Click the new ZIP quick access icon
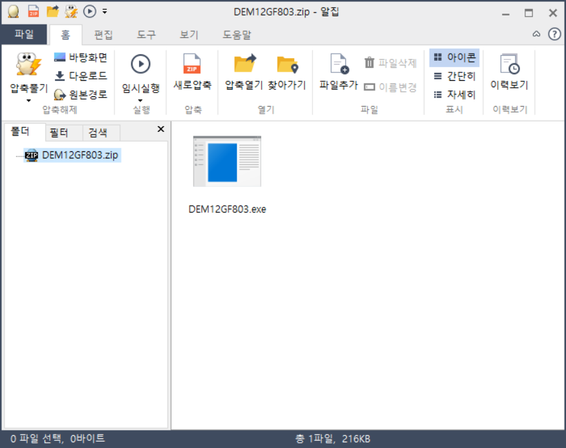 (33, 12)
